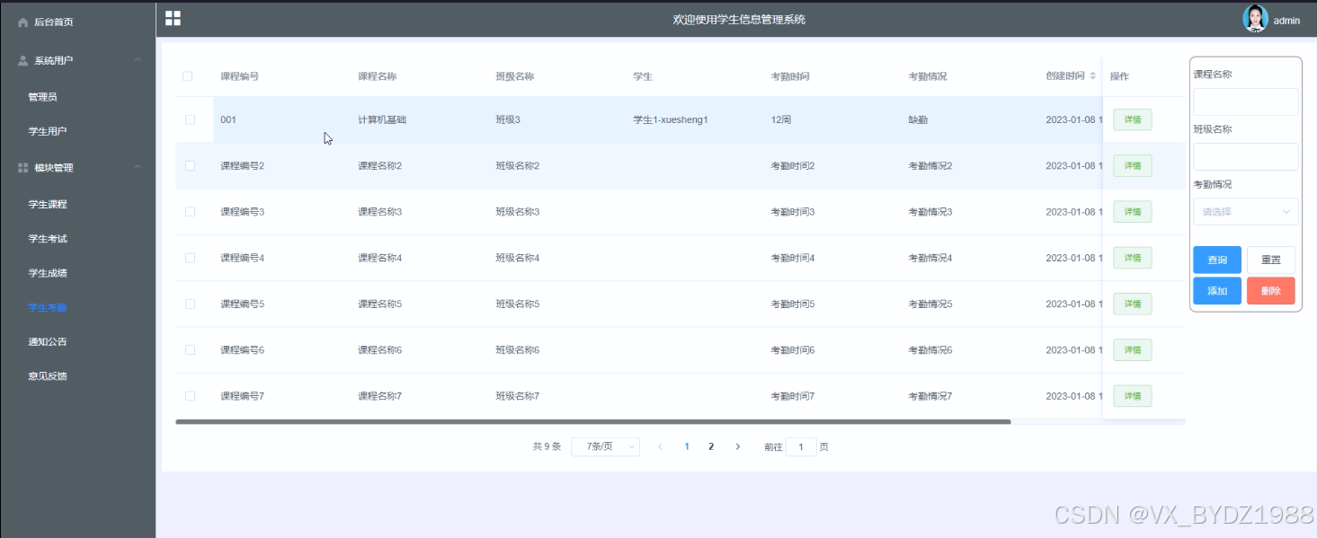Check the row 001 checkbox
Screen dimensions: 1317x538
coord(190,119)
